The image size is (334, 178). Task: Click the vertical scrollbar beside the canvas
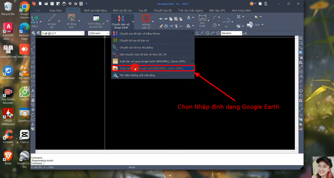tap(296, 93)
